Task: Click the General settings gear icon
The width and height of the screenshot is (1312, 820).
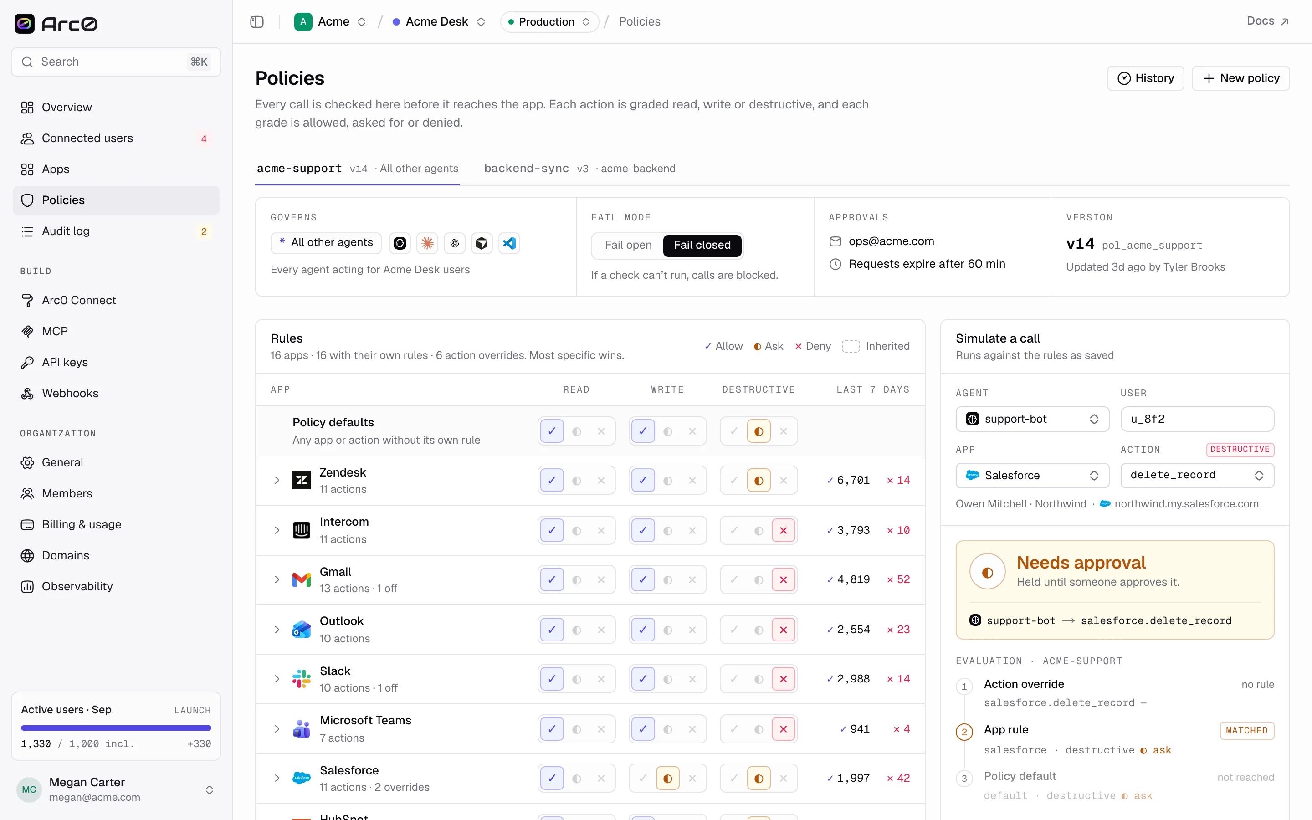Action: tap(27, 462)
